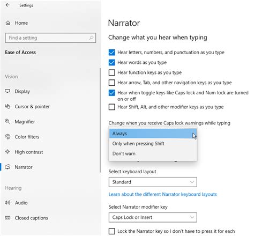Viewport: 254px width, 236px height.
Task: Click the sidebar vertical scrollbar
Action: (100, 120)
